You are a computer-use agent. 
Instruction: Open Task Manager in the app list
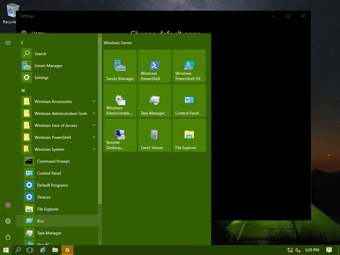tap(57, 233)
